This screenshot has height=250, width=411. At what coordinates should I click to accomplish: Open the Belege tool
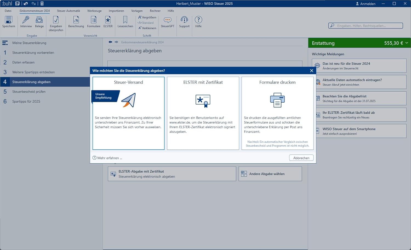tap(39, 22)
